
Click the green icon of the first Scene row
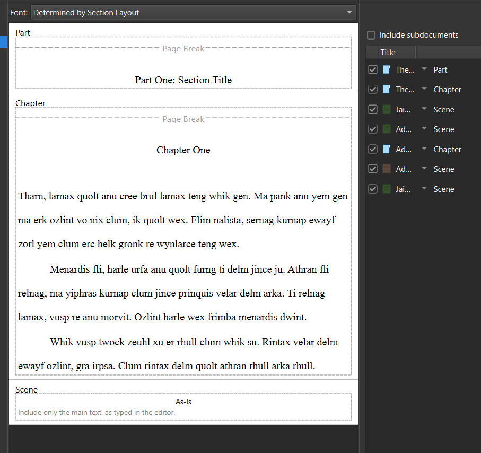(387, 110)
